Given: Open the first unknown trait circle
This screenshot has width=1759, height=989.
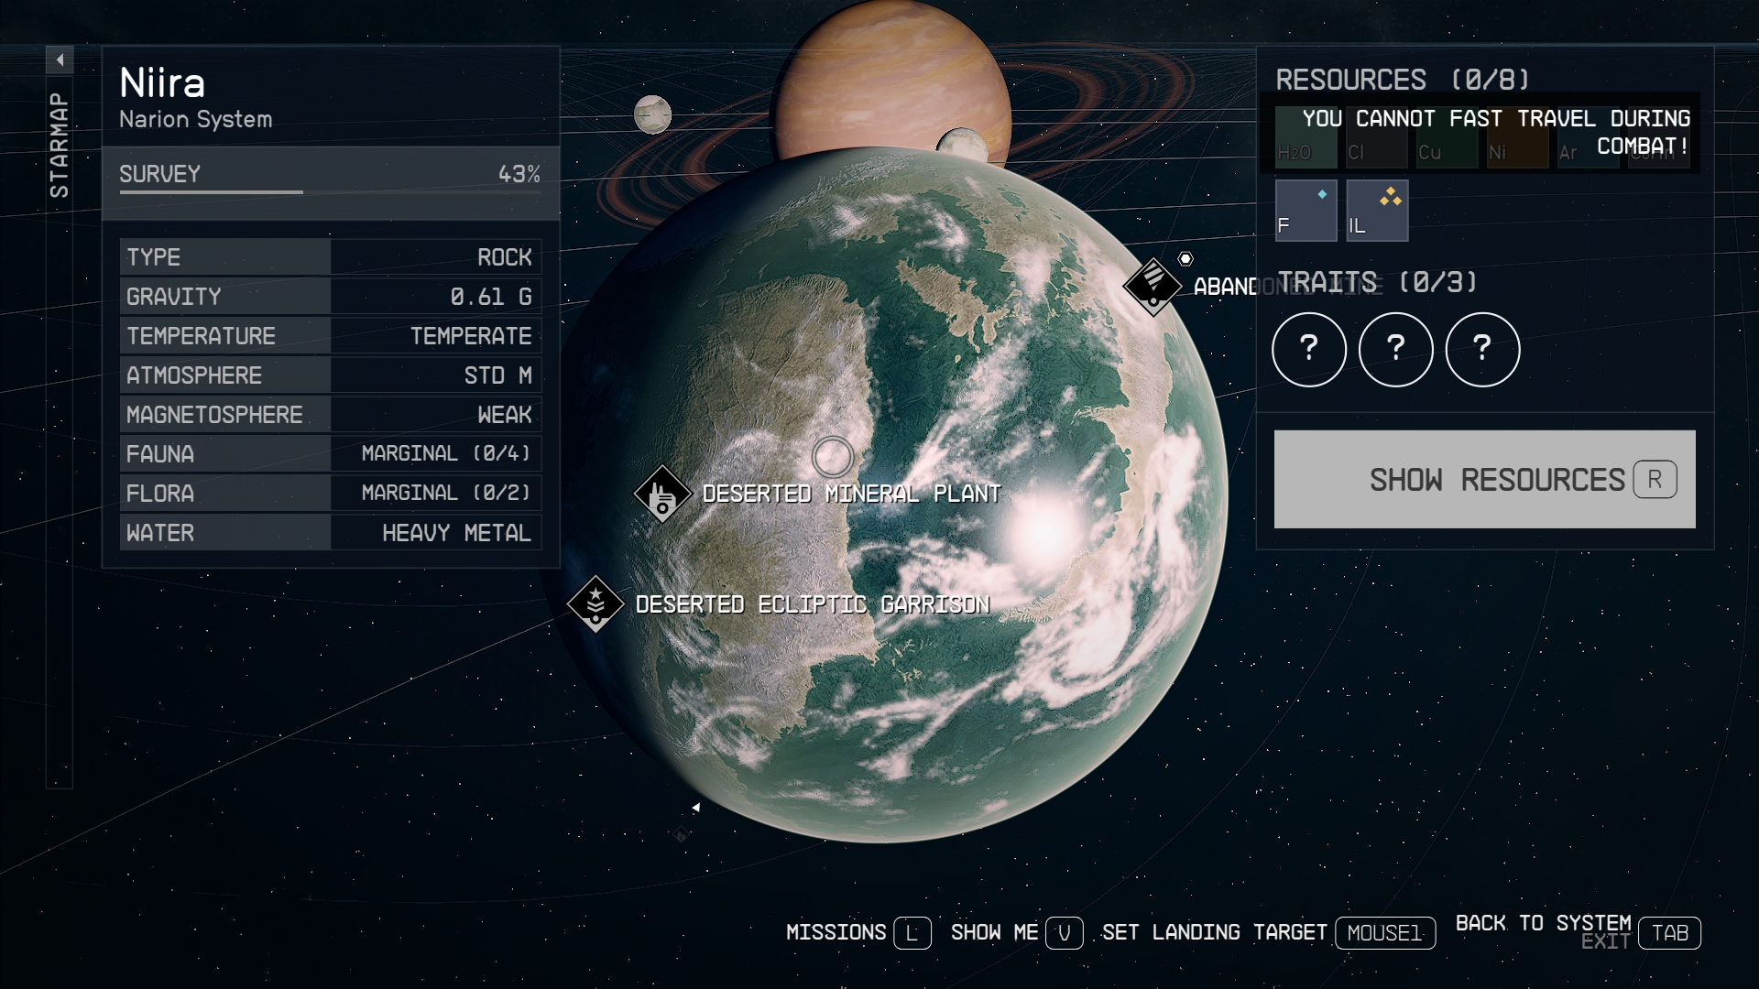Looking at the screenshot, I should [1309, 349].
